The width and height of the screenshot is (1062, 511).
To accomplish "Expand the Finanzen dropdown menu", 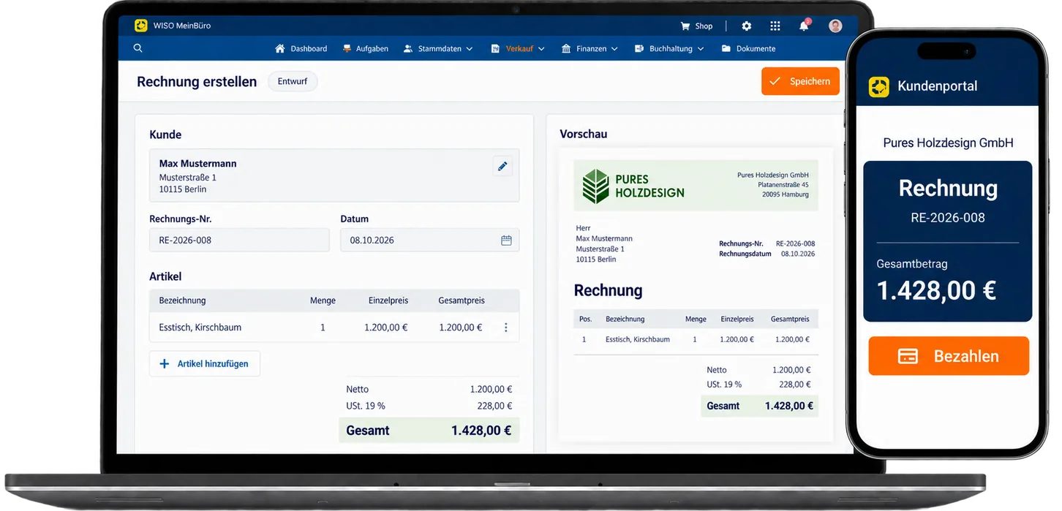I will 590,49.
